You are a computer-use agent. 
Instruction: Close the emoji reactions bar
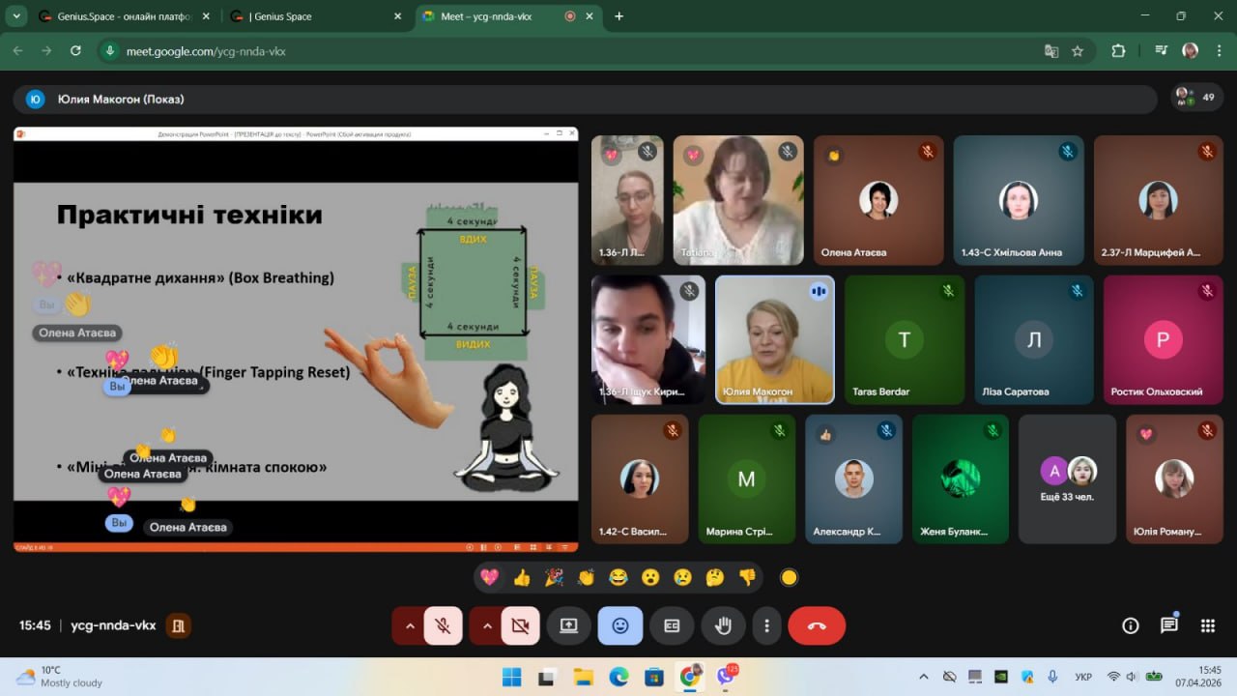coord(620,626)
